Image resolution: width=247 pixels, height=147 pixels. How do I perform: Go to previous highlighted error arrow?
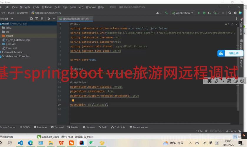coord(232,24)
